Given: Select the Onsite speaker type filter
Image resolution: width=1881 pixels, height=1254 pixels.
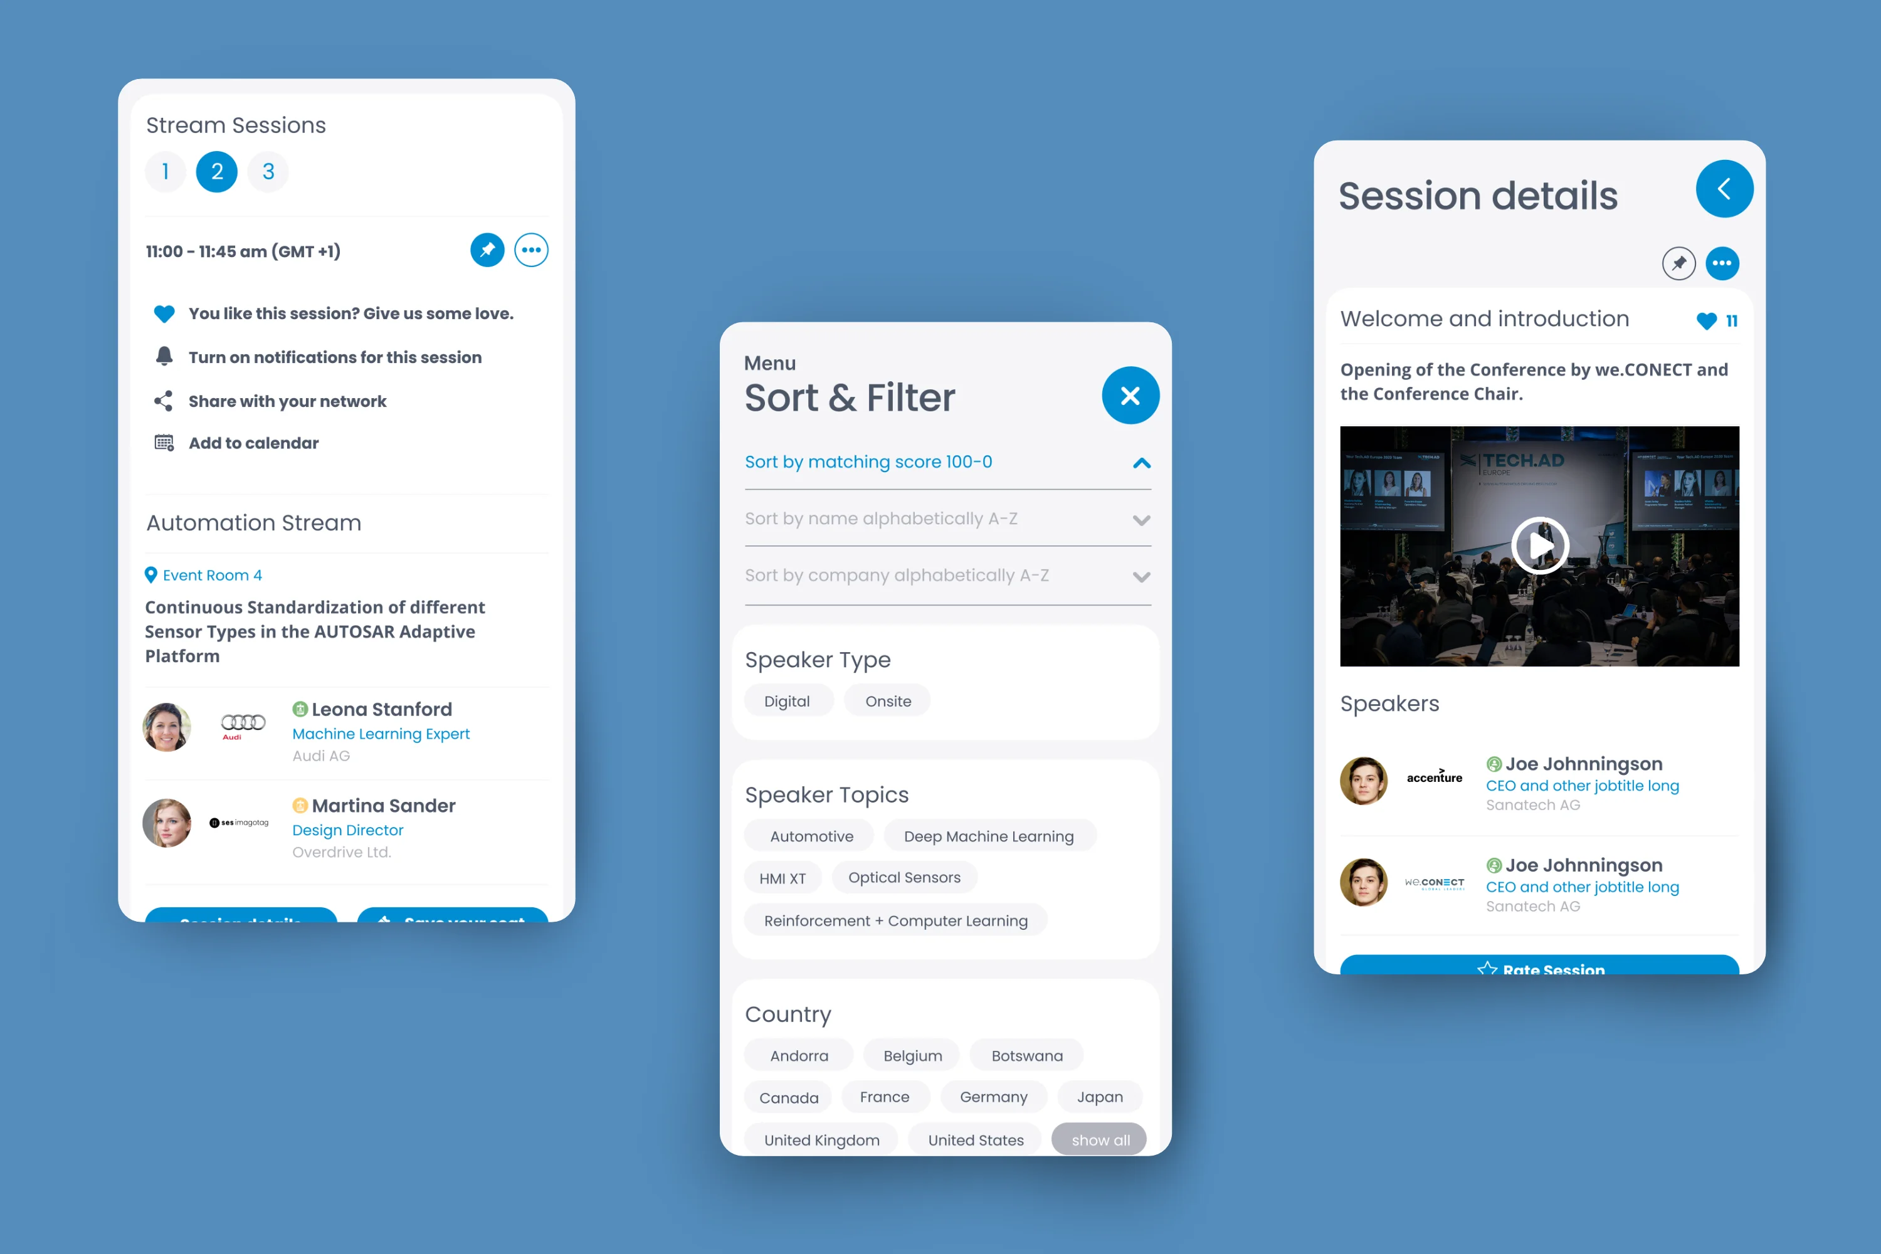Looking at the screenshot, I should (x=887, y=700).
